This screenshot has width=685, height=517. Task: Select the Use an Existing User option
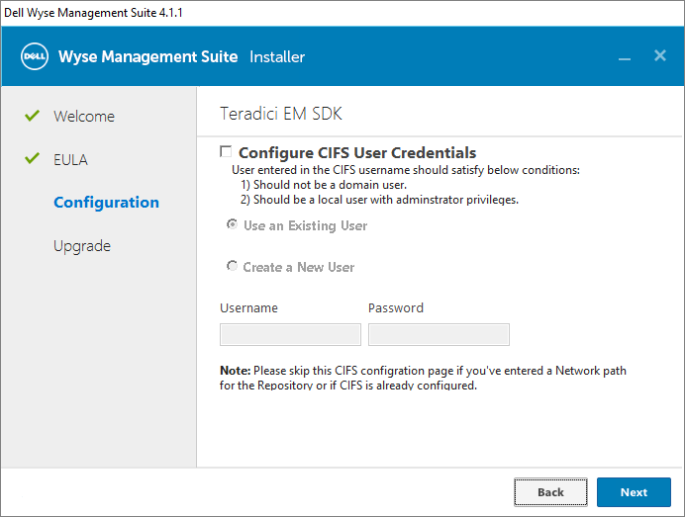233,225
